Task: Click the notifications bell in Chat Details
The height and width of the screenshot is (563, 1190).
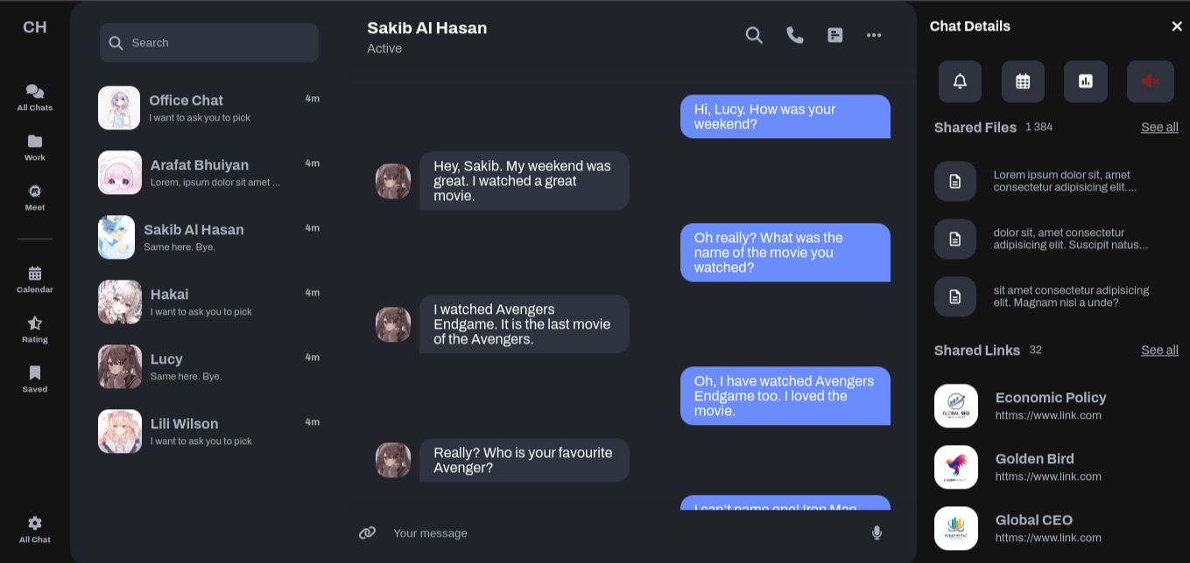Action: (960, 81)
